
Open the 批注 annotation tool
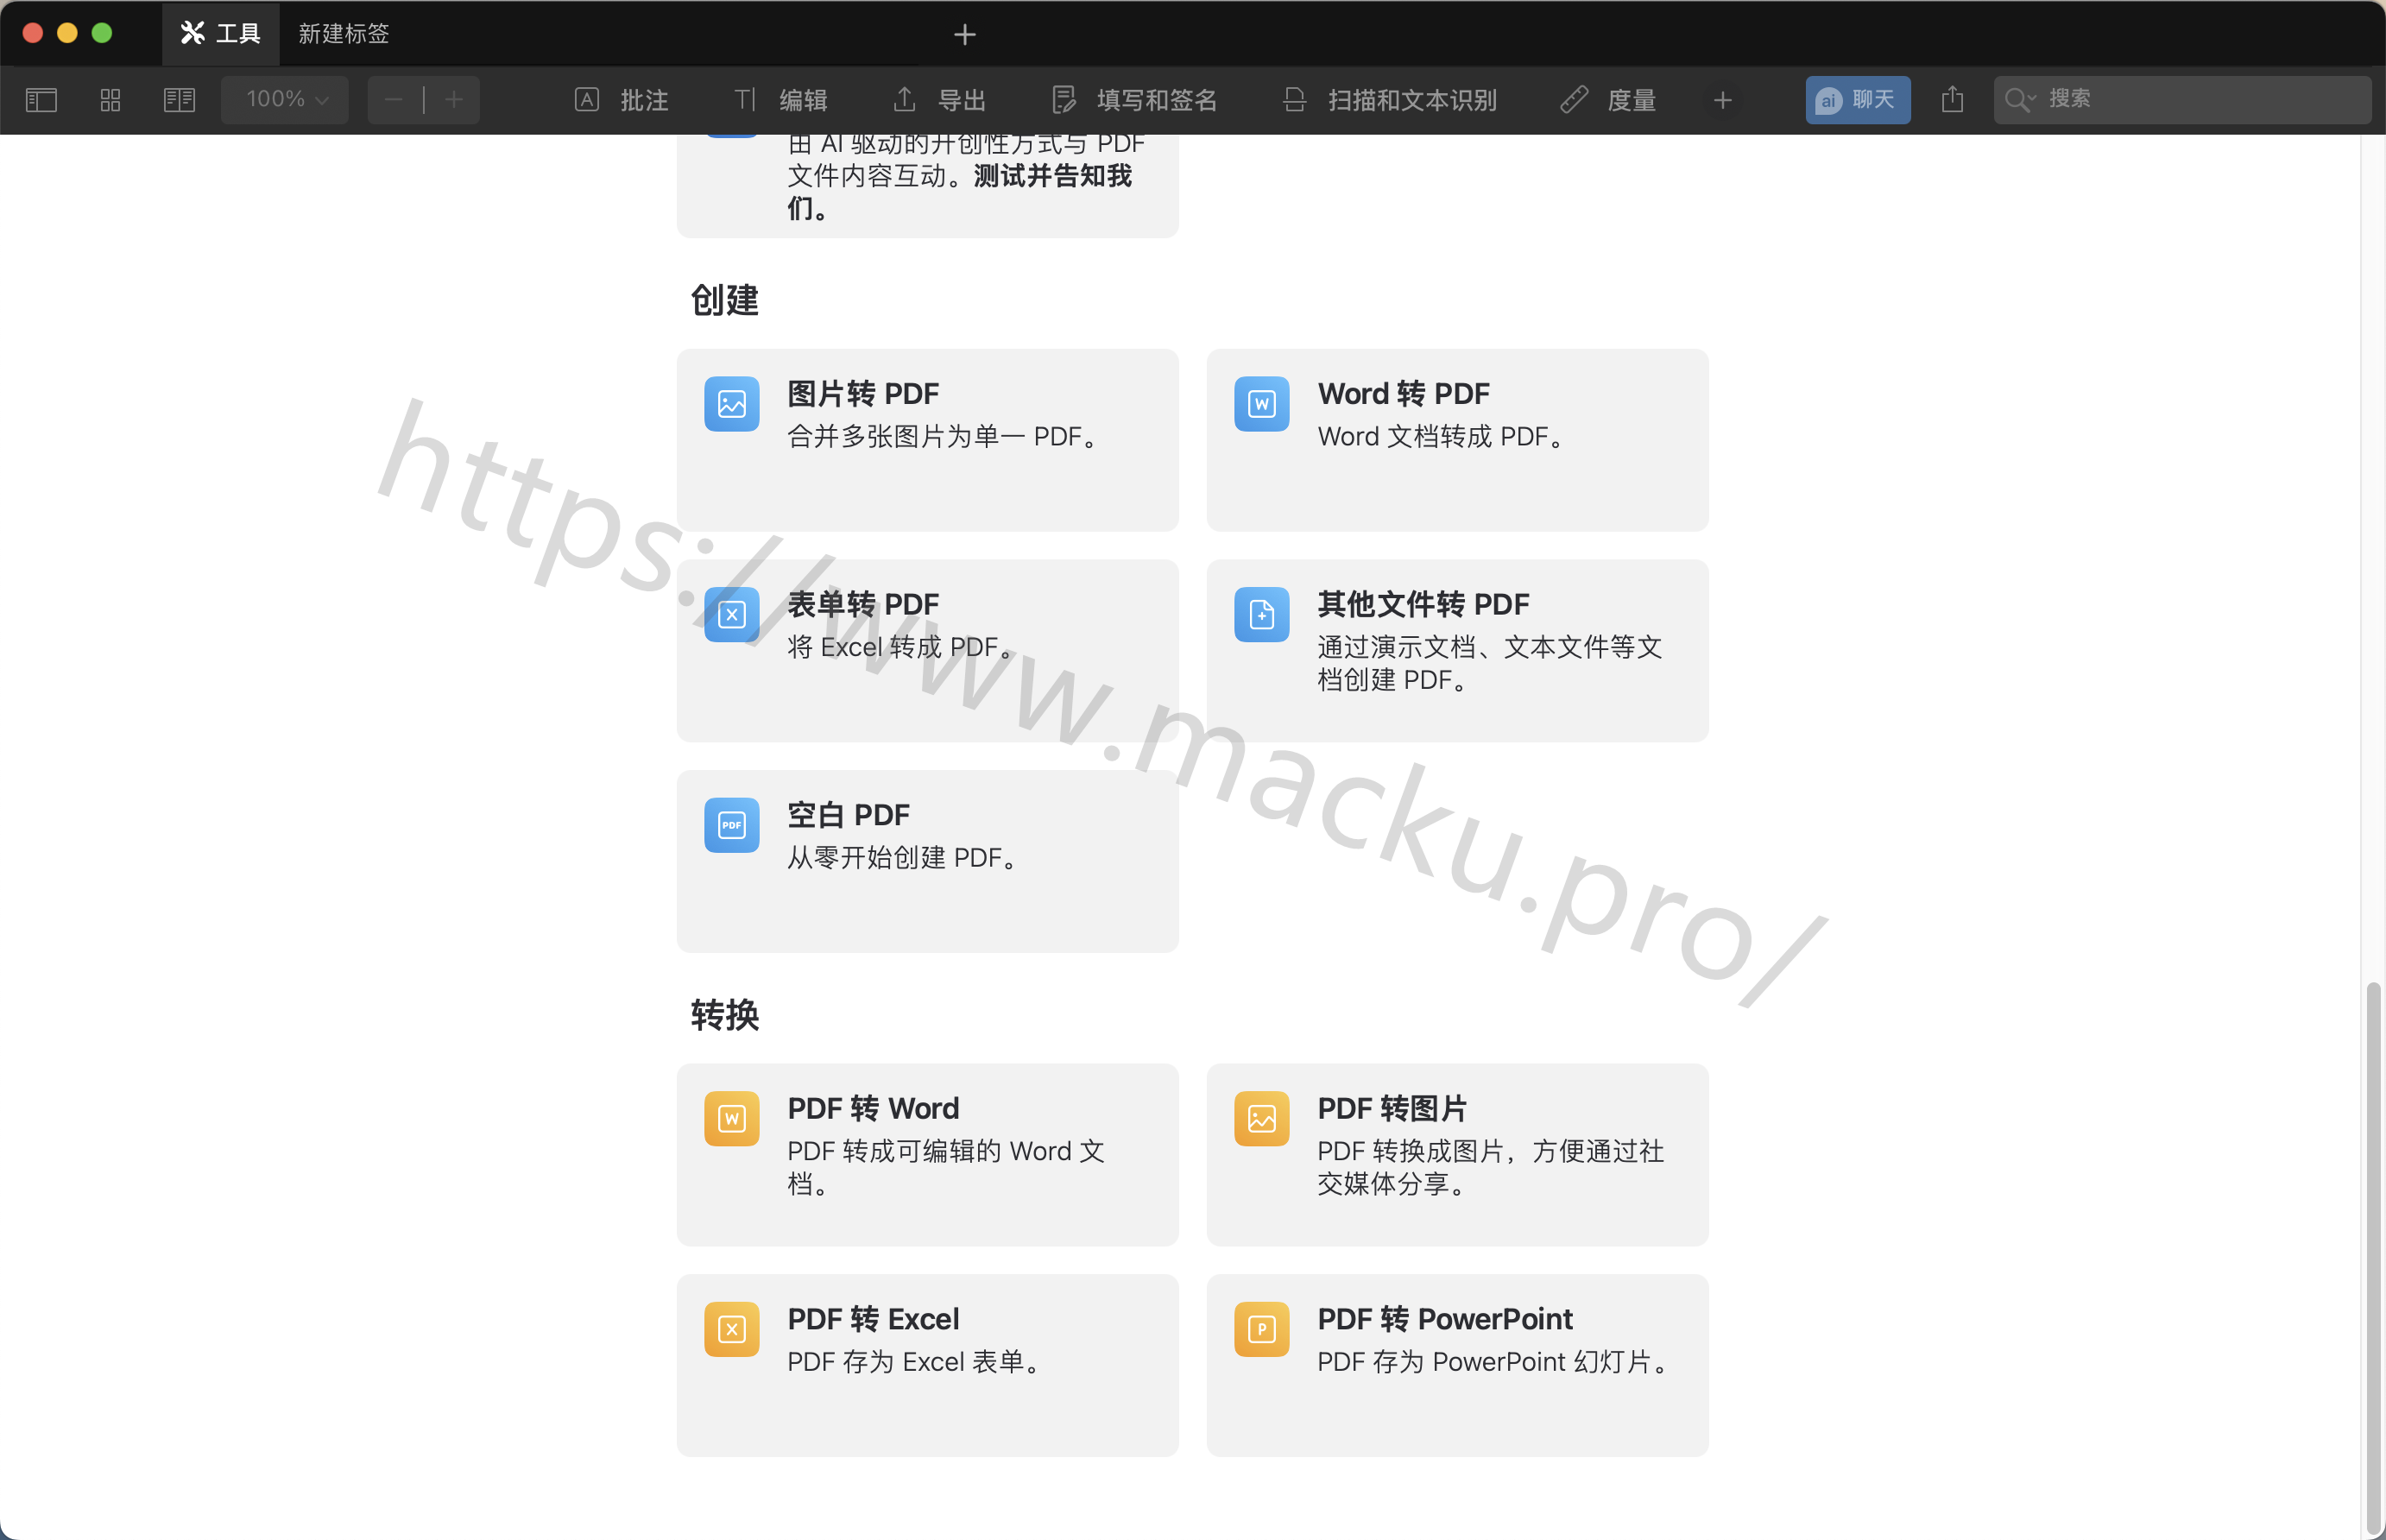(621, 99)
